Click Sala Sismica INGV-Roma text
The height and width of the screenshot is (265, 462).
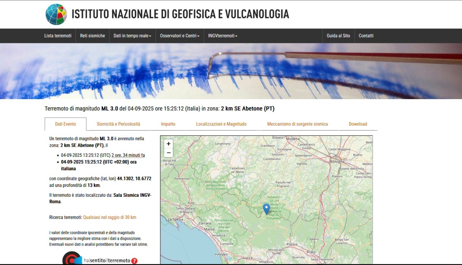point(100,198)
